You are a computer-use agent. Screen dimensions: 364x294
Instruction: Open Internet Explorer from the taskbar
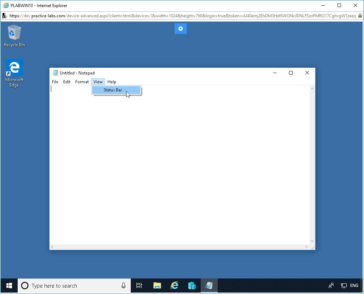tap(175, 286)
